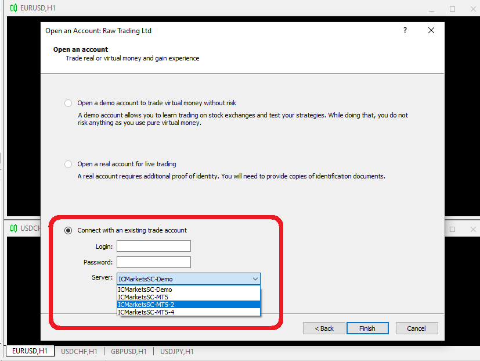The height and width of the screenshot is (361, 480).
Task: Open the Server dropdown
Action: tap(255, 278)
